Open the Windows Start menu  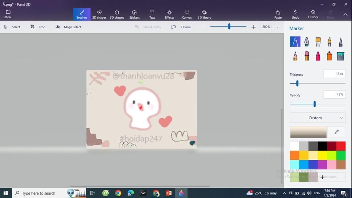click(x=6, y=193)
